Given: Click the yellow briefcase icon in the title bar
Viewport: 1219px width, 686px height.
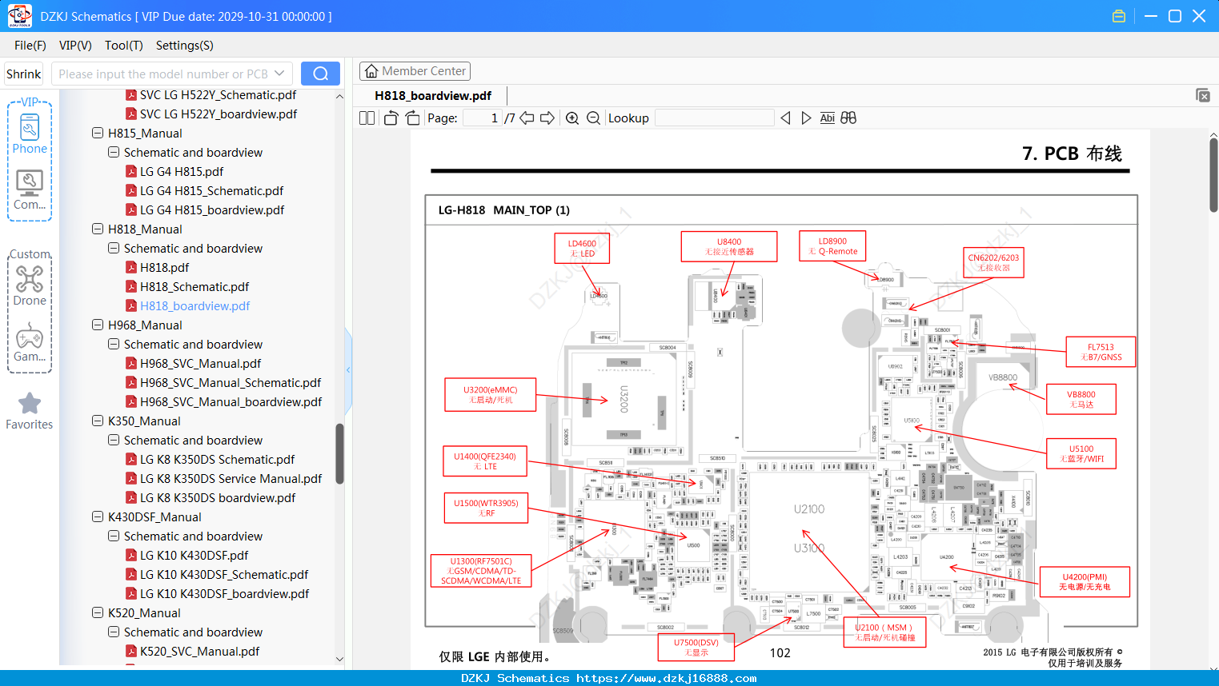Looking at the screenshot, I should [1119, 16].
